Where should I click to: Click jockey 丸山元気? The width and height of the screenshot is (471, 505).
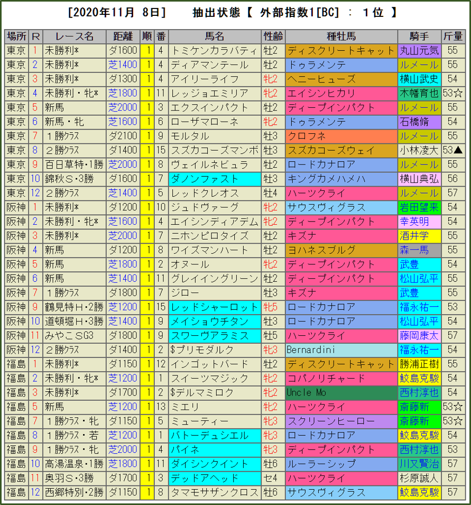coord(419,51)
